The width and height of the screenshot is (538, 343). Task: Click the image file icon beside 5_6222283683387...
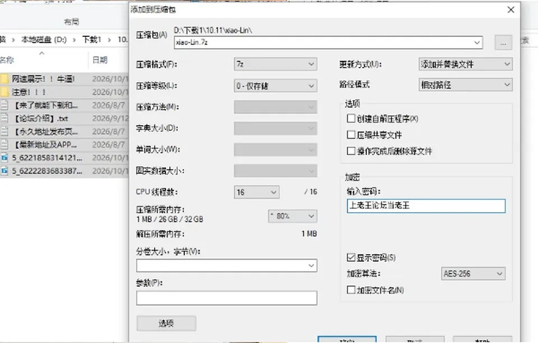pos(4,171)
